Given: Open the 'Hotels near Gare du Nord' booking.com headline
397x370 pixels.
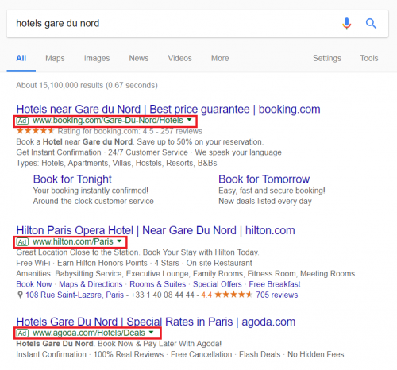Looking at the screenshot, I should click(x=168, y=110).
